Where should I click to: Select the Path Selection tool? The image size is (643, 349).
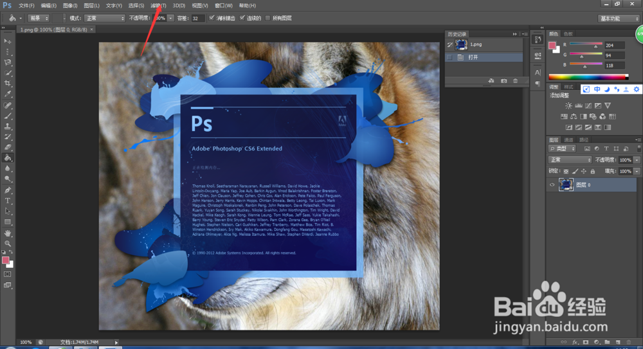(7, 211)
